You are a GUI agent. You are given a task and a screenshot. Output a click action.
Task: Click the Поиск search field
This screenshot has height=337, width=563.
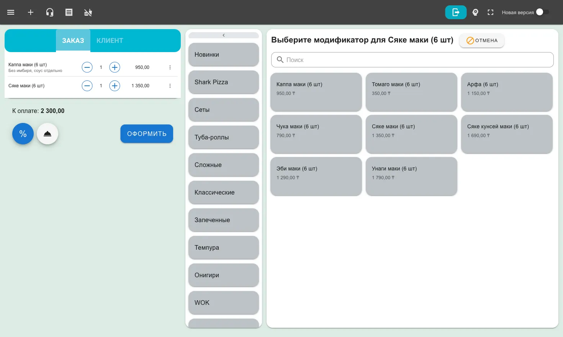coord(412,60)
